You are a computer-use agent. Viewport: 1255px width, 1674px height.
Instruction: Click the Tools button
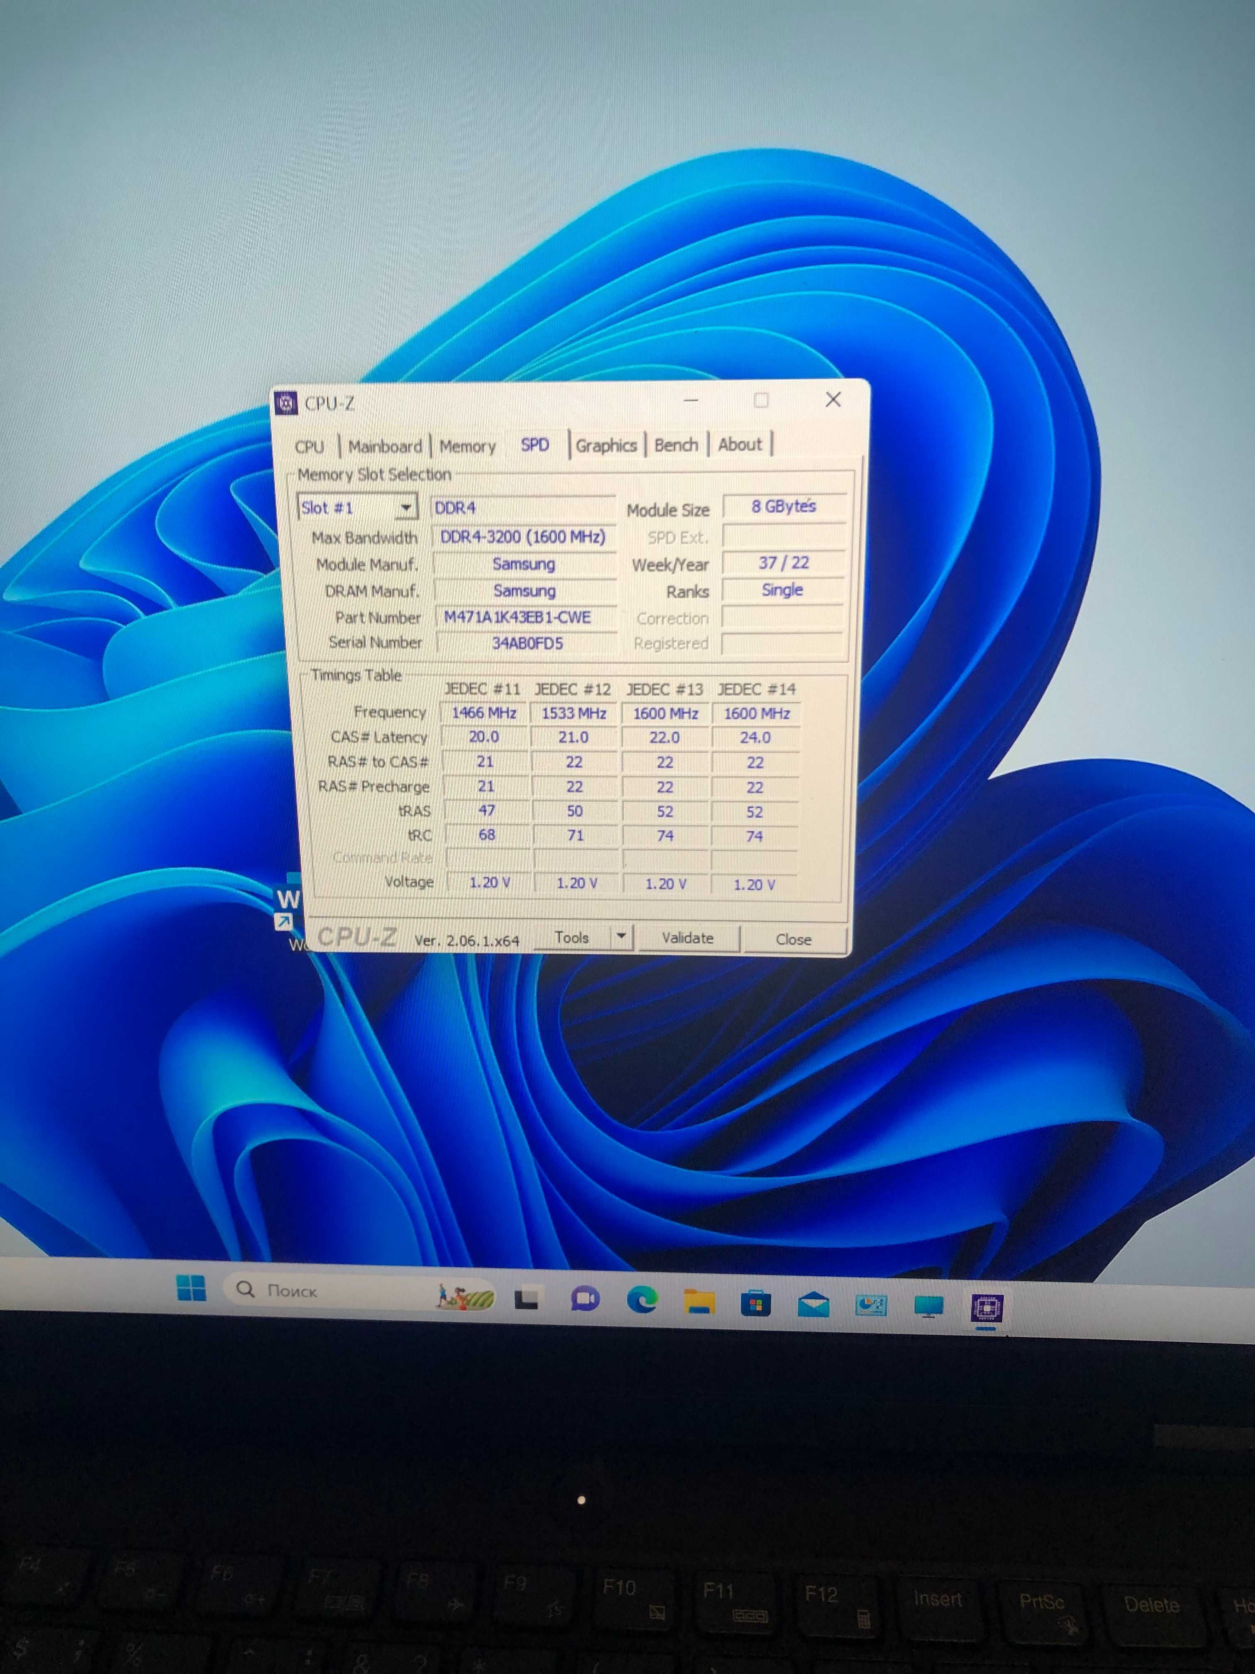(x=572, y=937)
